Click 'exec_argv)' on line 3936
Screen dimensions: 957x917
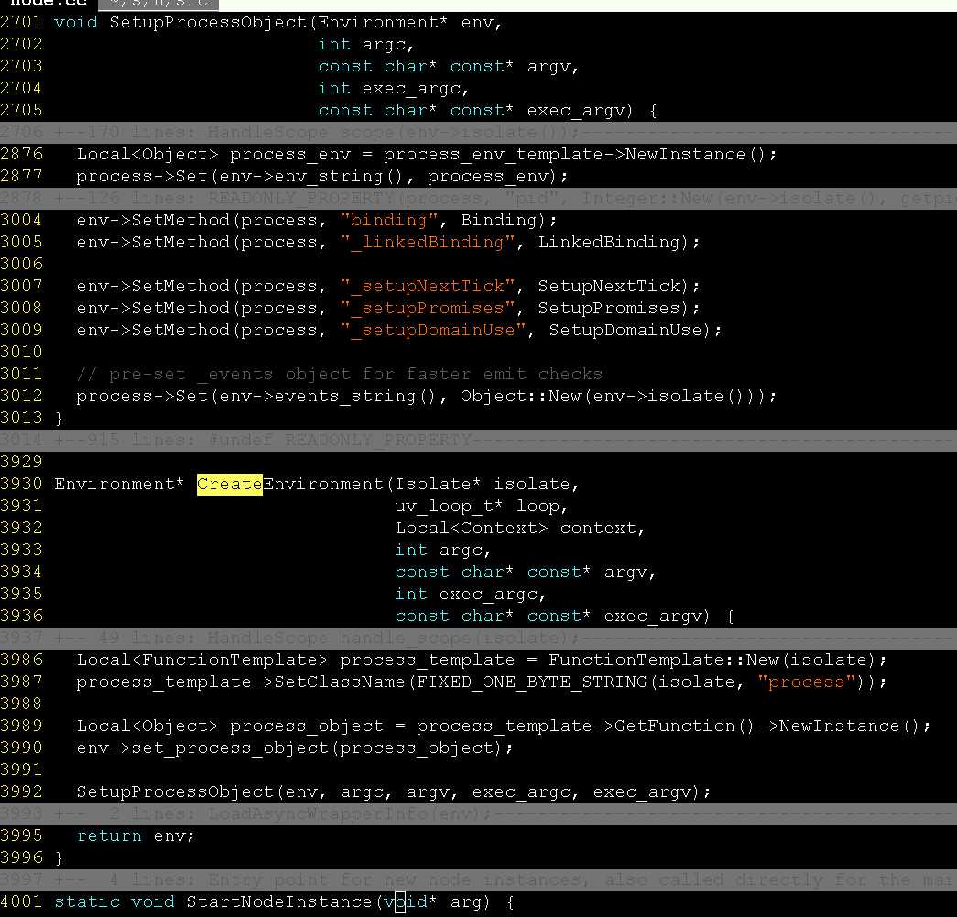[658, 616]
